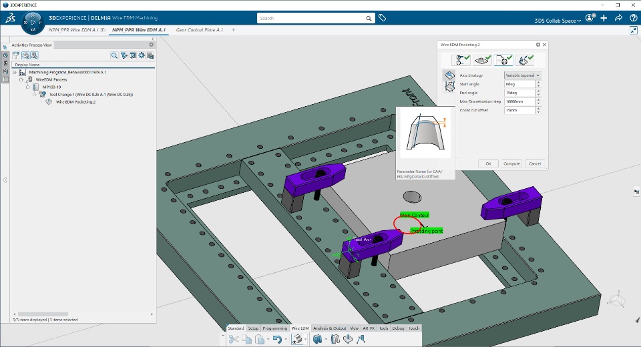Image resolution: width=641 pixels, height=347 pixels.
Task: Click the top bar Search field
Action: [312, 19]
